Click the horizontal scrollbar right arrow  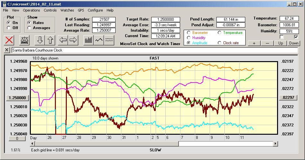275,144
